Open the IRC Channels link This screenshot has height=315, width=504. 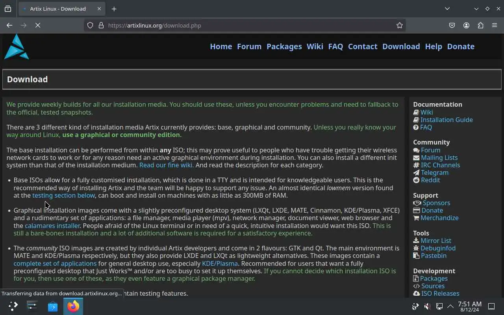(440, 165)
